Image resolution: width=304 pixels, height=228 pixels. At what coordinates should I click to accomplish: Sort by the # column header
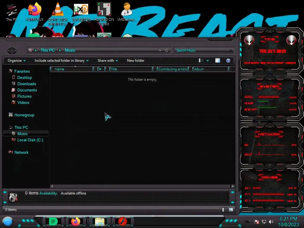point(101,69)
